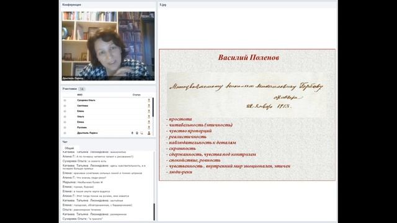397x223 pixels.
Task: Select participant Драгвель Лариса in list
Action: pyautogui.click(x=87, y=133)
